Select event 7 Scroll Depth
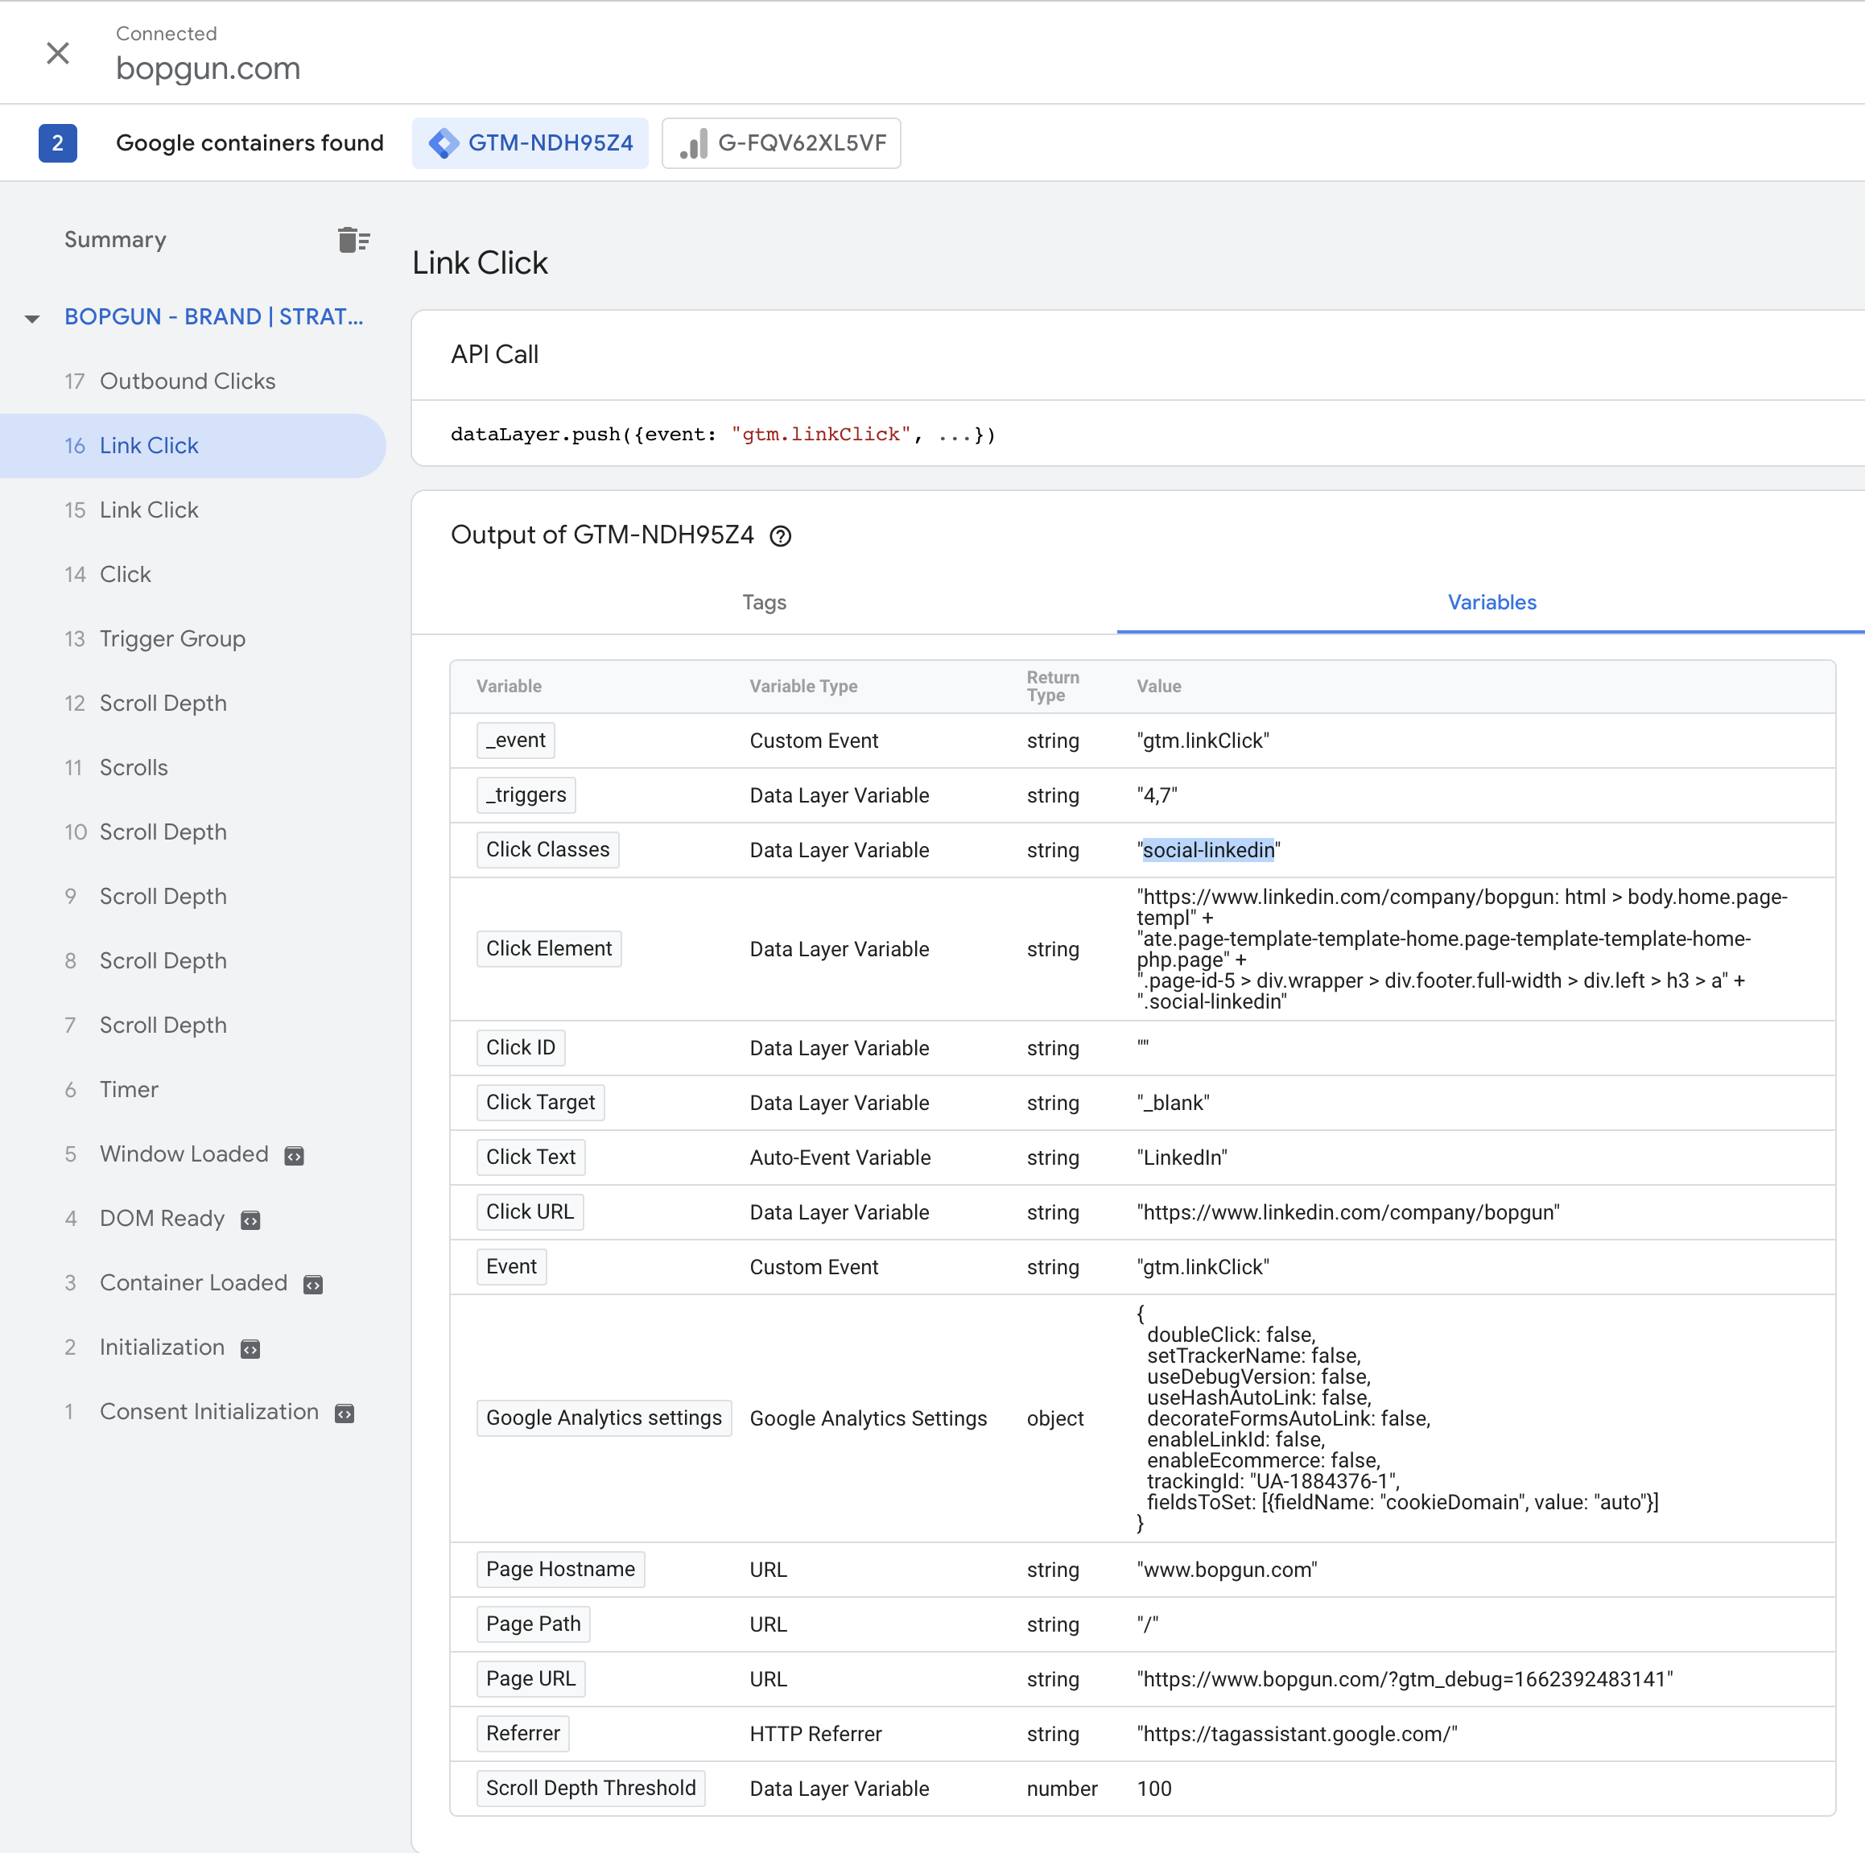Screen dimensions: 1865x1853 (193, 1026)
